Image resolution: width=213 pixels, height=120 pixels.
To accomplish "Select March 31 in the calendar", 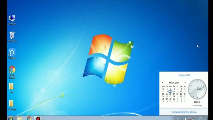I will (x=174, y=99).
